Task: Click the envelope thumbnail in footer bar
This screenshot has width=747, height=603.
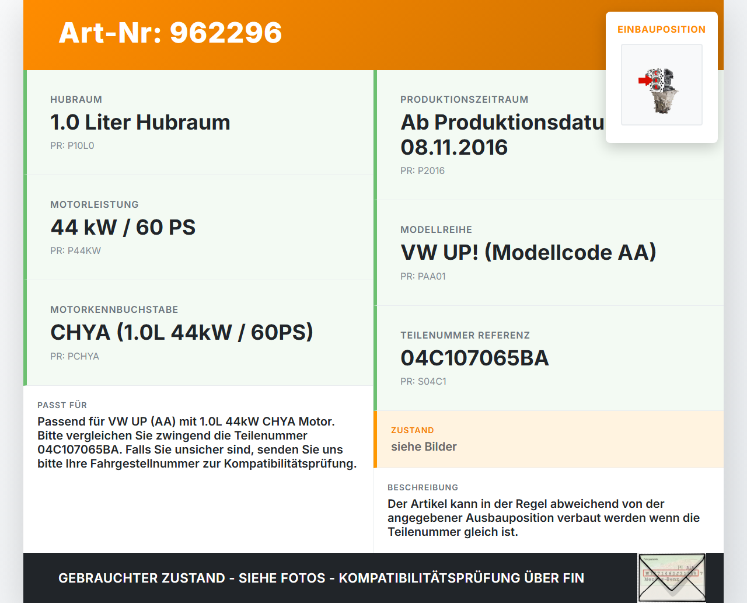Action: coord(672,578)
